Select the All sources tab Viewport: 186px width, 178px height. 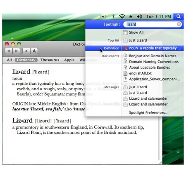pos(9,60)
